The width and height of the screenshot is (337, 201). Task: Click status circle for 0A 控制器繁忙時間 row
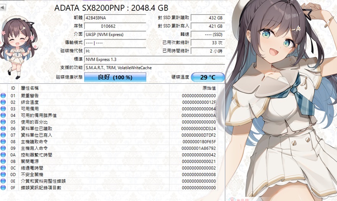pyautogui.click(x=3, y=154)
